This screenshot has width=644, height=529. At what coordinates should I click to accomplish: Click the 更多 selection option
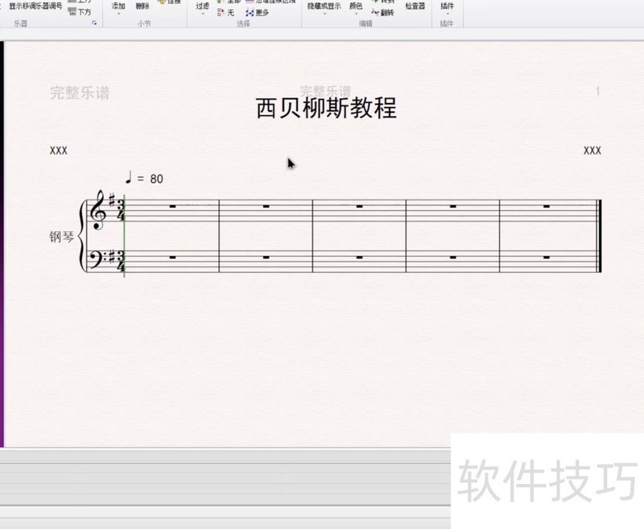tap(257, 13)
